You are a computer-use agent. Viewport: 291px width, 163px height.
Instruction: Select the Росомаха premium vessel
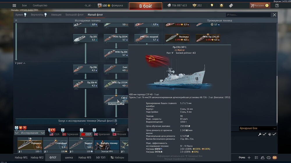pos(177,38)
